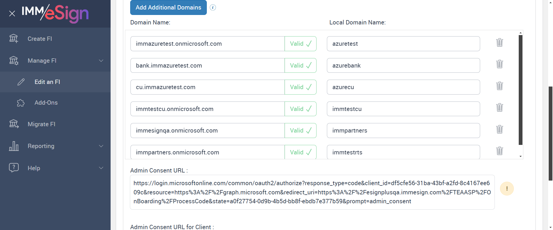The height and width of the screenshot is (230, 553).
Task: Click the Admin Consent URL text box
Action: [312, 192]
